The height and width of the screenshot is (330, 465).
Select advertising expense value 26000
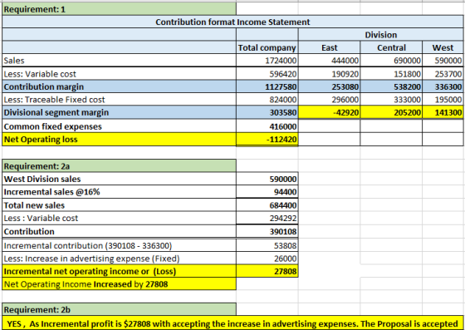coord(267,259)
